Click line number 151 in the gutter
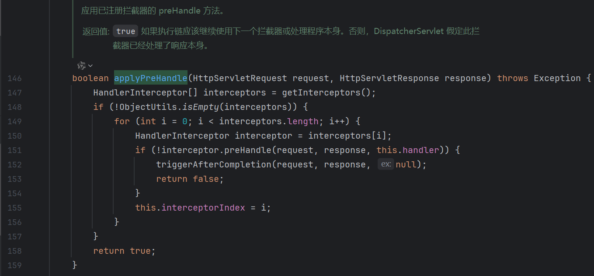This screenshot has width=594, height=276. [14, 150]
